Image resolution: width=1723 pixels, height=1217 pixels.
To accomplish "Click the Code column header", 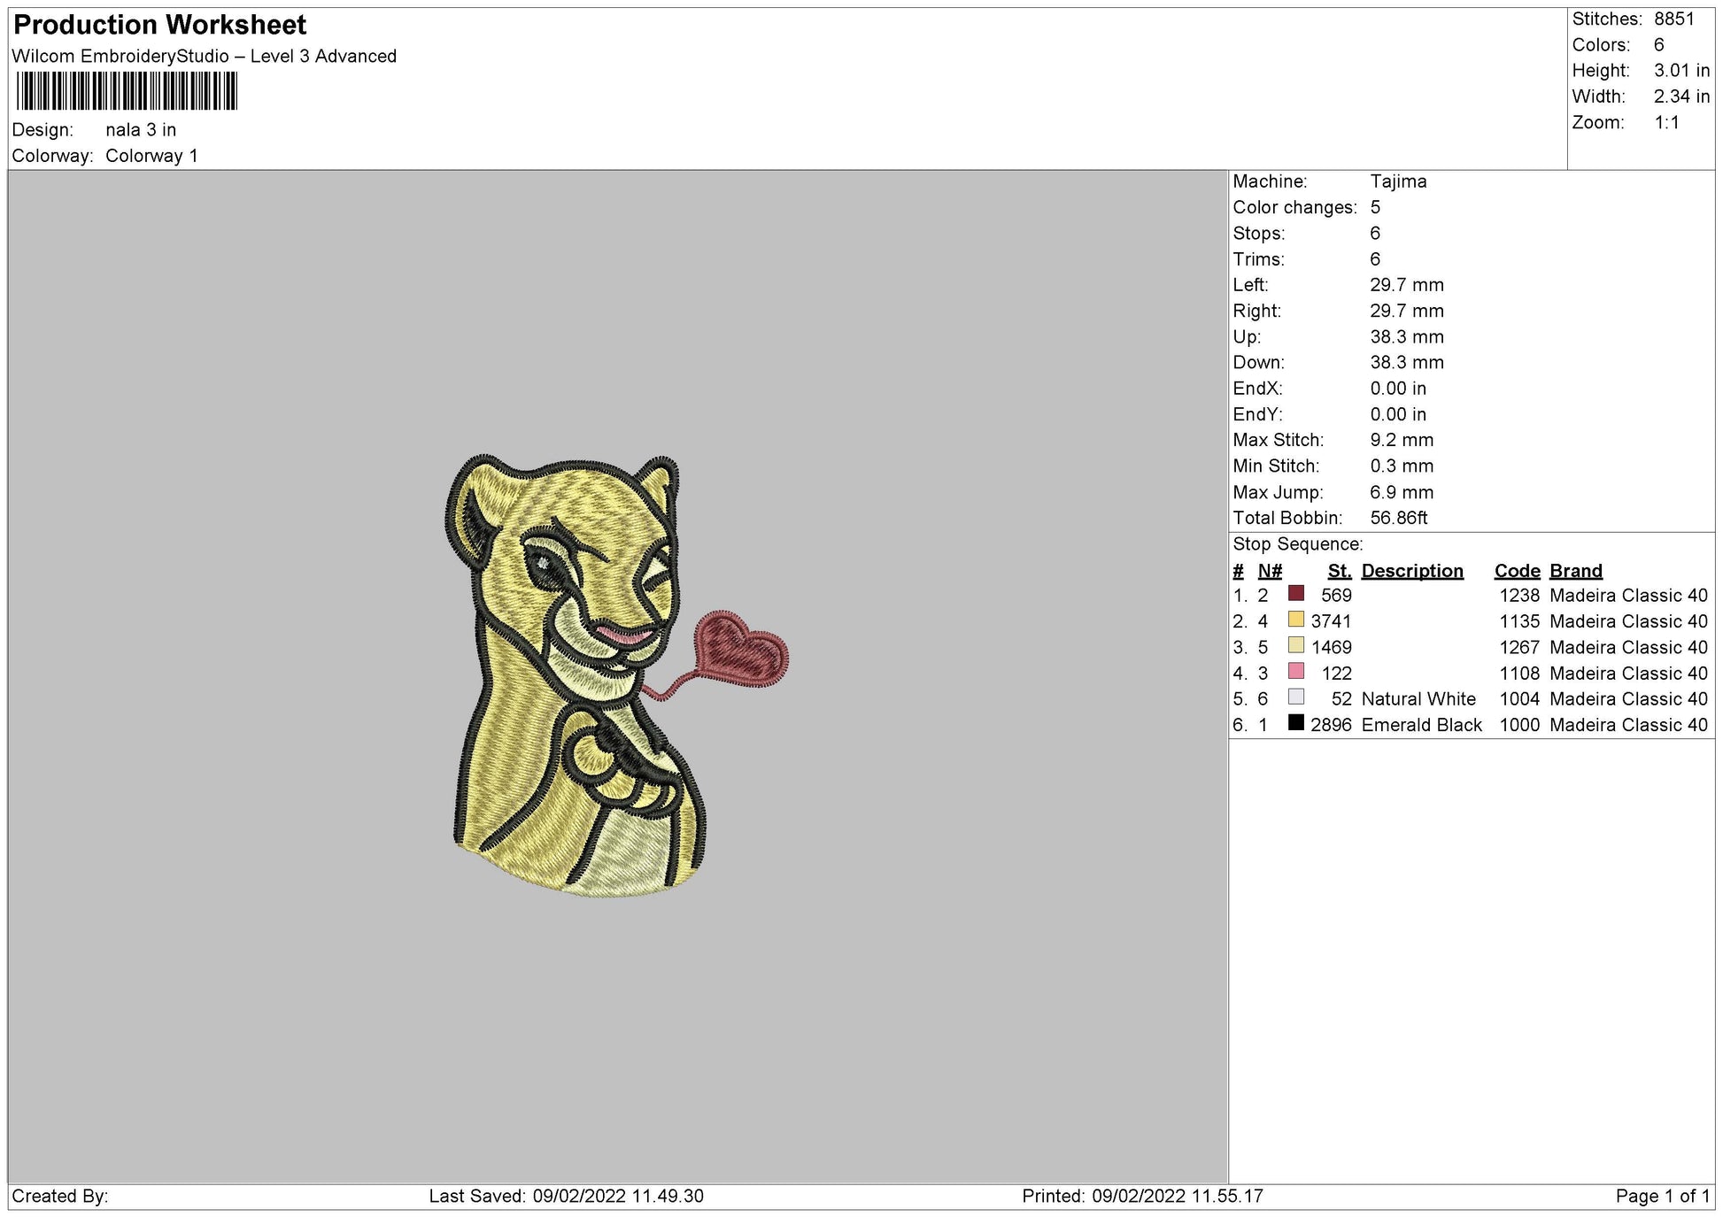I will [x=1517, y=571].
